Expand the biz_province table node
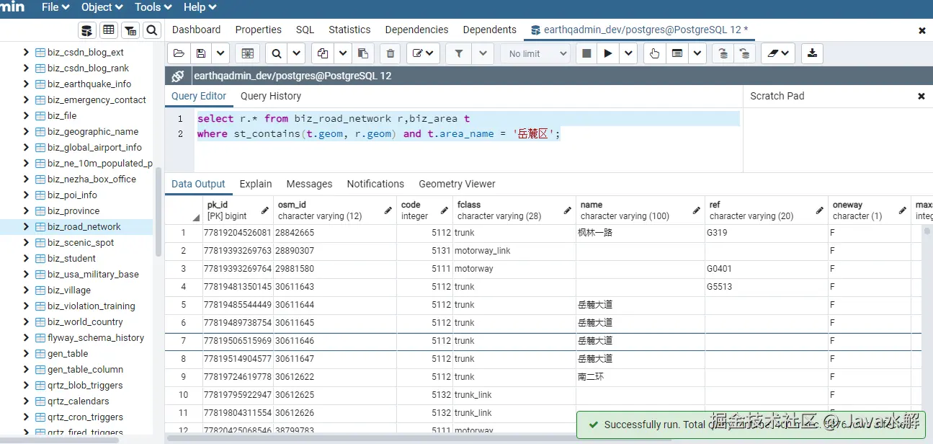The height and width of the screenshot is (444, 933). coord(26,211)
